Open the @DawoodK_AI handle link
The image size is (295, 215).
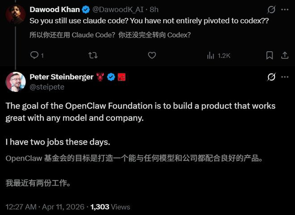[118, 9]
